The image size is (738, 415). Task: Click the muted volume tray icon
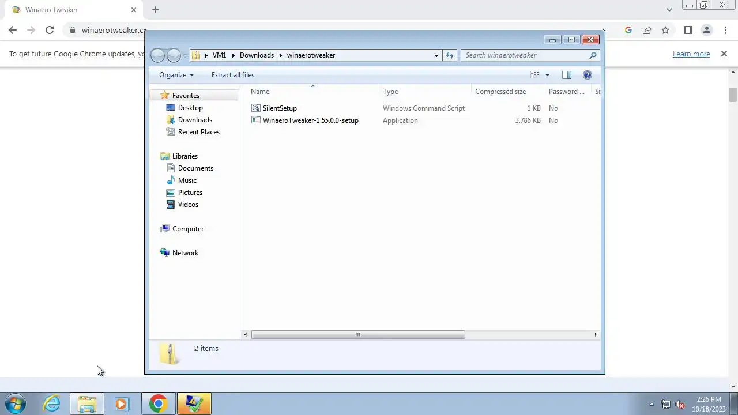click(680, 405)
